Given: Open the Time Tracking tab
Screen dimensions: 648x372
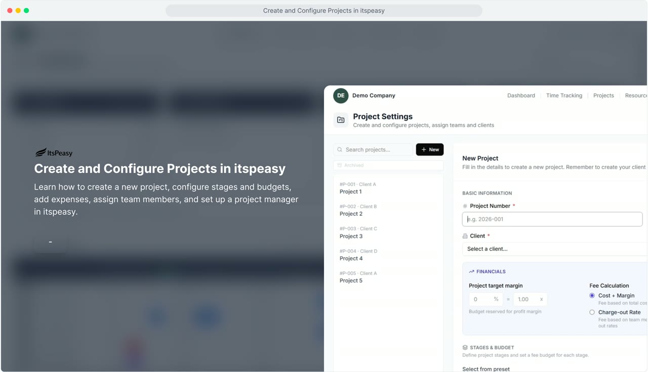Looking at the screenshot, I should point(564,96).
